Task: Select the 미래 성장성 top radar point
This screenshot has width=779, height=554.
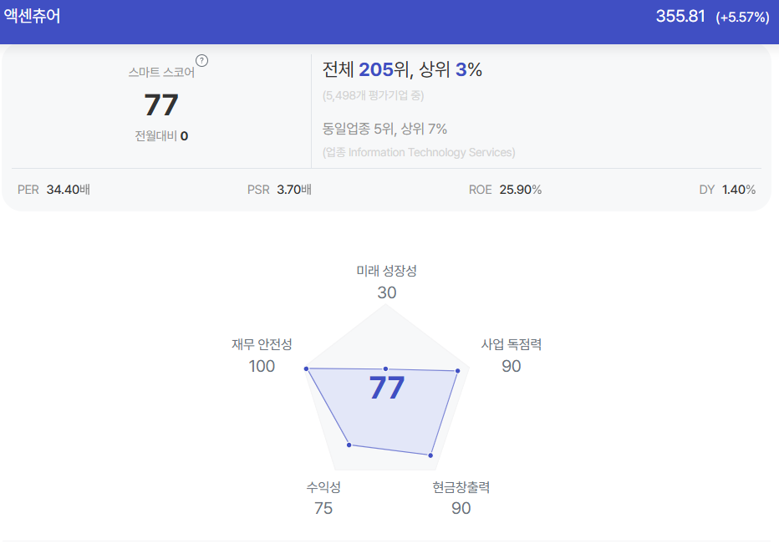Action: [385, 368]
